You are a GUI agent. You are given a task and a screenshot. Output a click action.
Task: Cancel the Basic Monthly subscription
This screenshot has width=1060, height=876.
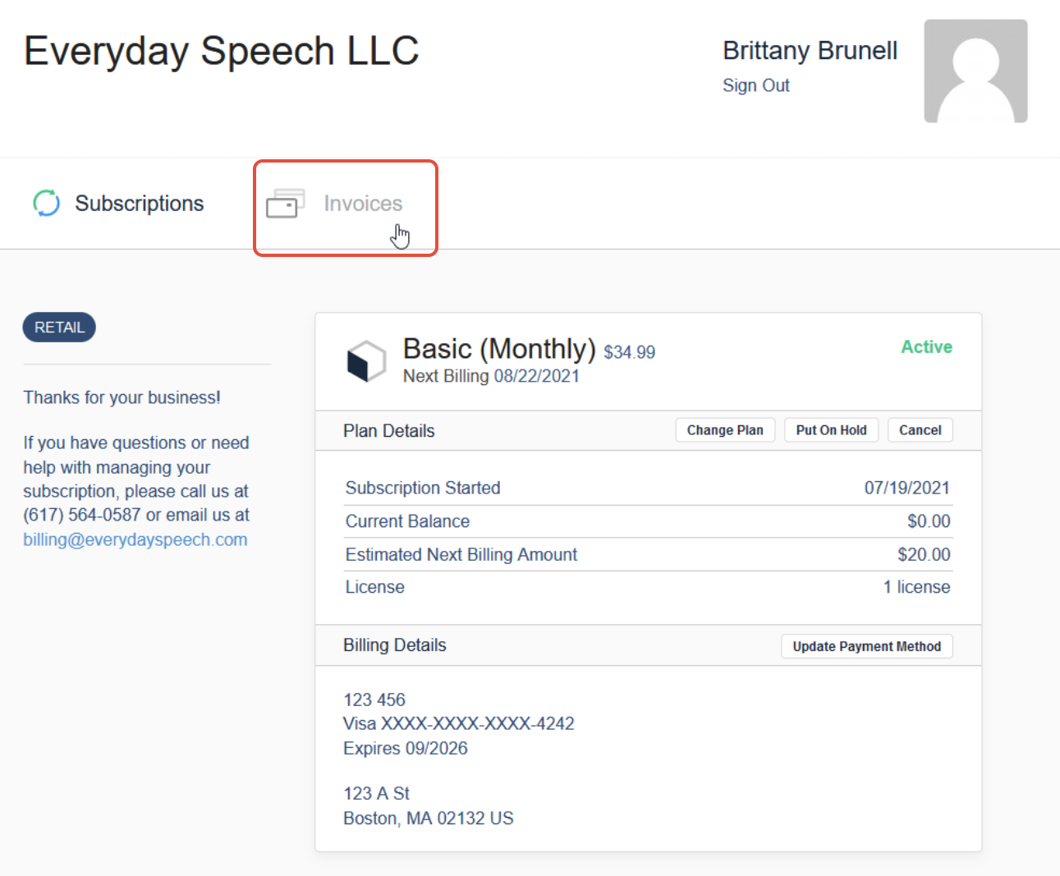point(920,430)
